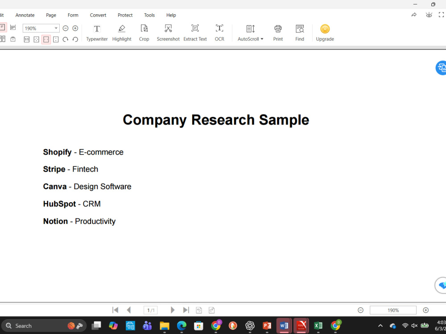
Task: Open File Explorer from taskbar
Action: [165, 326]
